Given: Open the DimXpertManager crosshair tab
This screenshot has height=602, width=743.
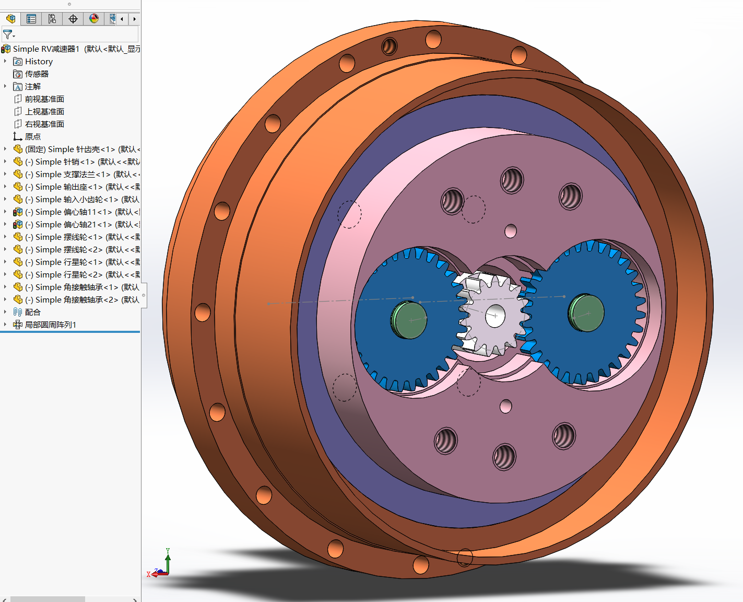Looking at the screenshot, I should (x=73, y=19).
